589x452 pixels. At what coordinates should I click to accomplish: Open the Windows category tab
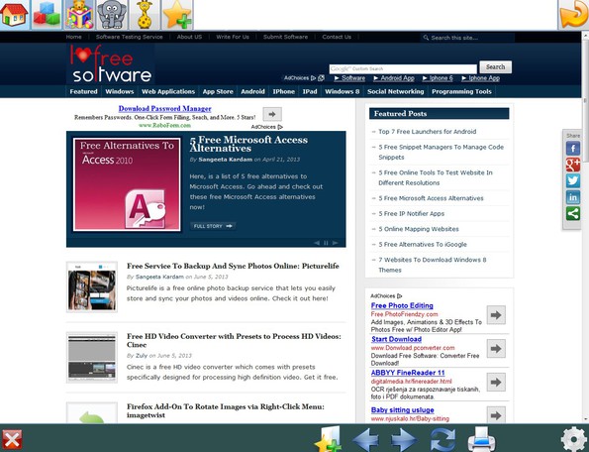pyautogui.click(x=120, y=91)
